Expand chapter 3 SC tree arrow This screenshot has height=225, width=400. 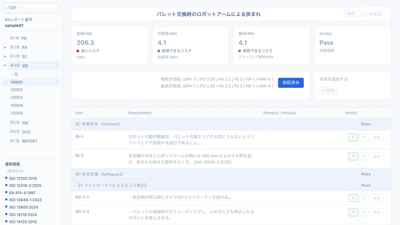pyautogui.click(x=5, y=56)
